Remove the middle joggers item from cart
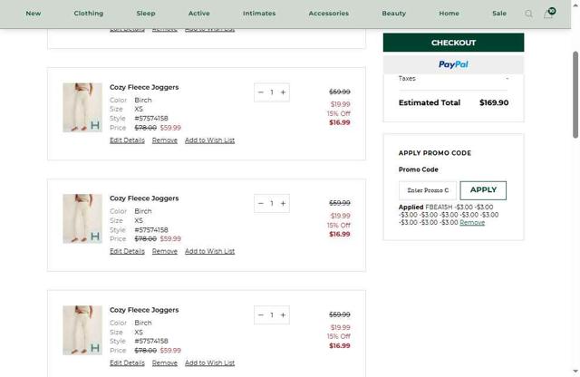The height and width of the screenshot is (377, 580). 165,251
